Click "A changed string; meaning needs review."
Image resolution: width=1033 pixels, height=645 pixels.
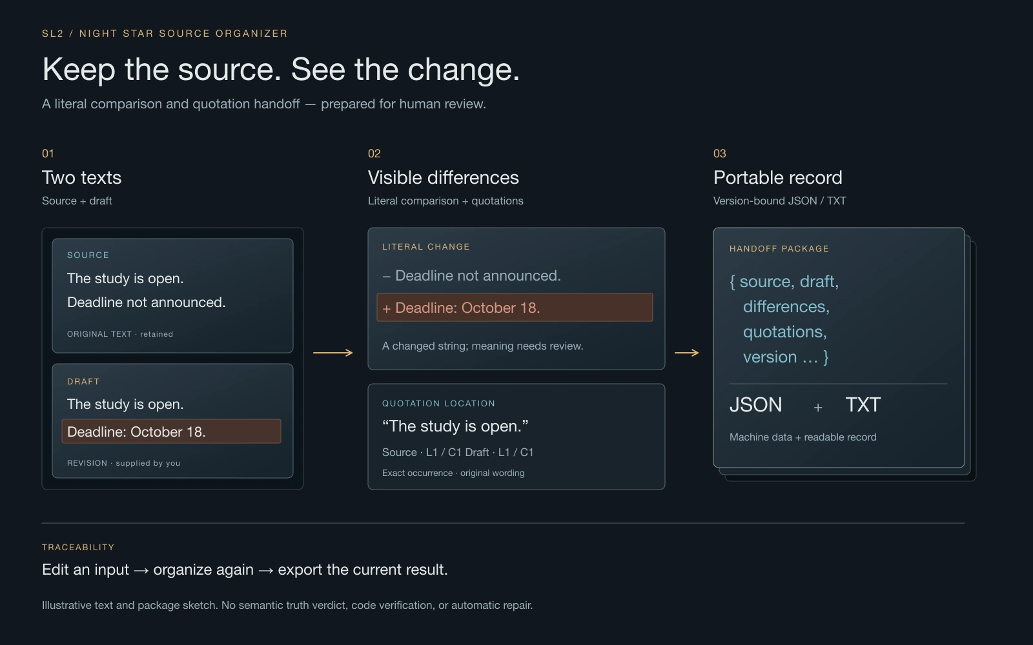coord(483,346)
